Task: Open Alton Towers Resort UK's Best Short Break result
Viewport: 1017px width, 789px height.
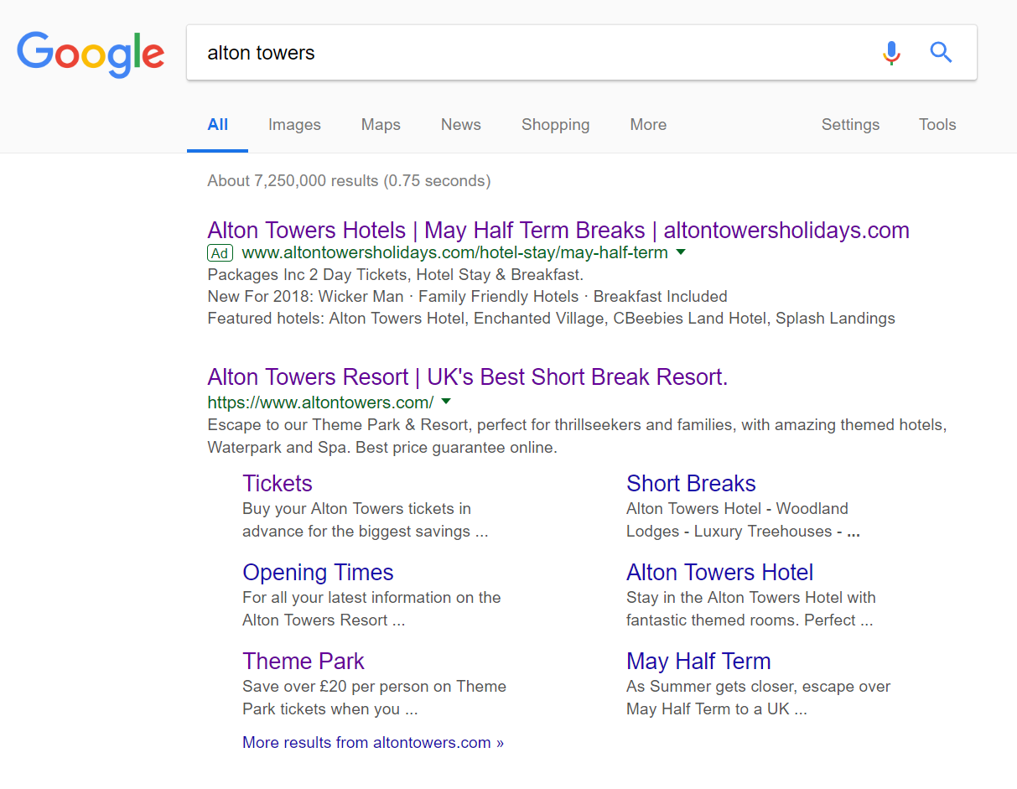Action: coord(468,377)
